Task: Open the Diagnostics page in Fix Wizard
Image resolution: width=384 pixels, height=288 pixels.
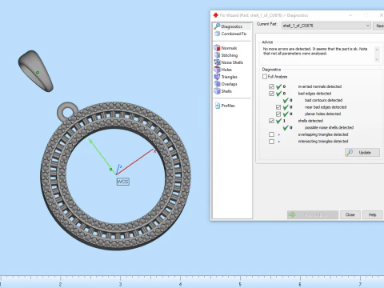Action: [232, 26]
